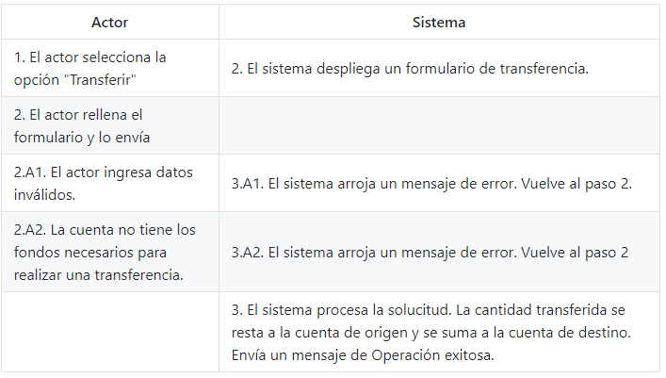Select the cell "El actor selecciona la opción Transferir"
666x378 pixels.
[x=110, y=68]
